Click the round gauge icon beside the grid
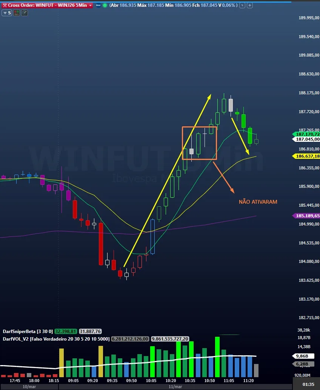Viewport: 320px width, 390px height. click(x=25, y=13)
